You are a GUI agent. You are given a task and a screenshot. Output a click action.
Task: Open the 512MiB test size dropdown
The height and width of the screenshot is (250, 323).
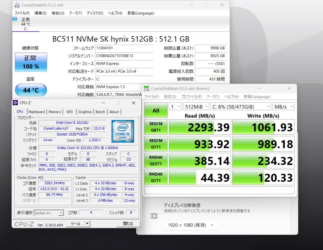pos(196,107)
